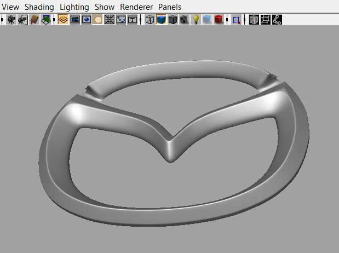Enable Wireframe on Shaded dark cube
339x253 pixels.
173,20
